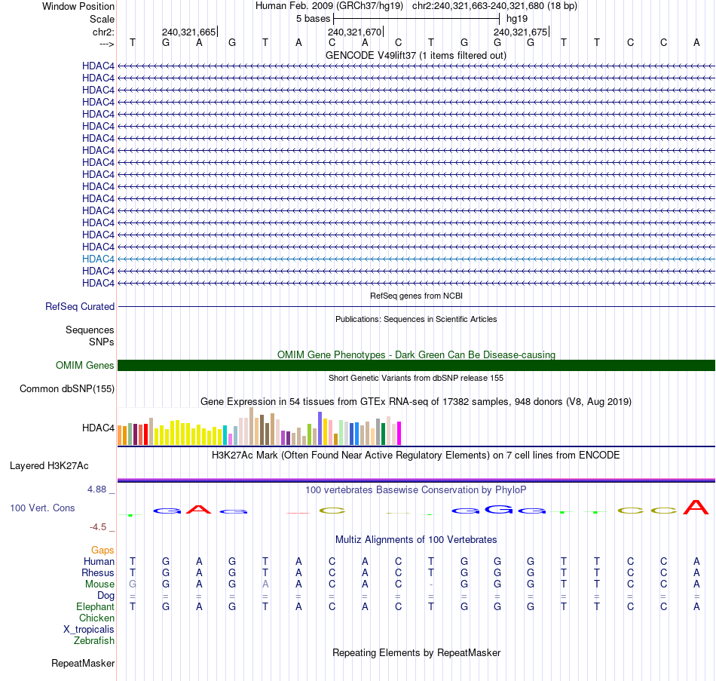Click the Scale label

pyautogui.click(x=103, y=19)
